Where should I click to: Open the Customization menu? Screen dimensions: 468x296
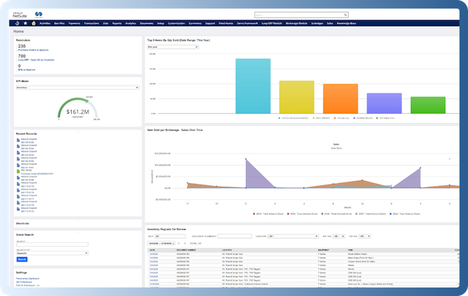[x=176, y=23]
